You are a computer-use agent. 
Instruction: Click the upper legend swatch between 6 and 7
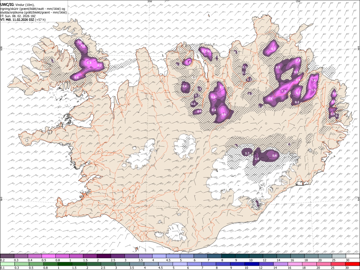click(201, 256)
